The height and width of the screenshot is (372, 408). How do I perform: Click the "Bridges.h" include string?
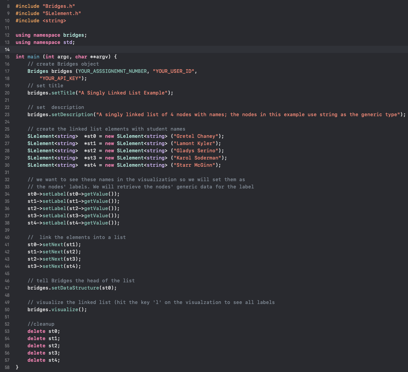59,6
